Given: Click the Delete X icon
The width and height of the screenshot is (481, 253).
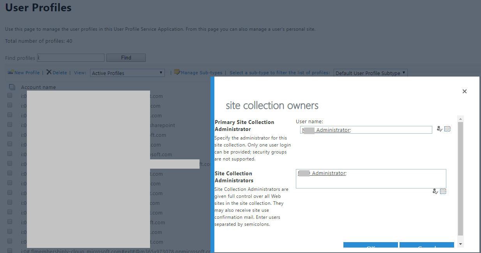Looking at the screenshot, I should 49,72.
